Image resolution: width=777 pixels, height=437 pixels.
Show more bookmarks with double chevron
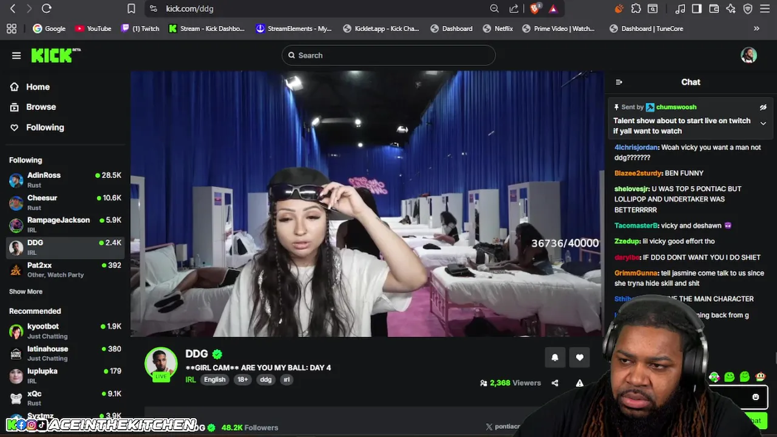(756, 29)
